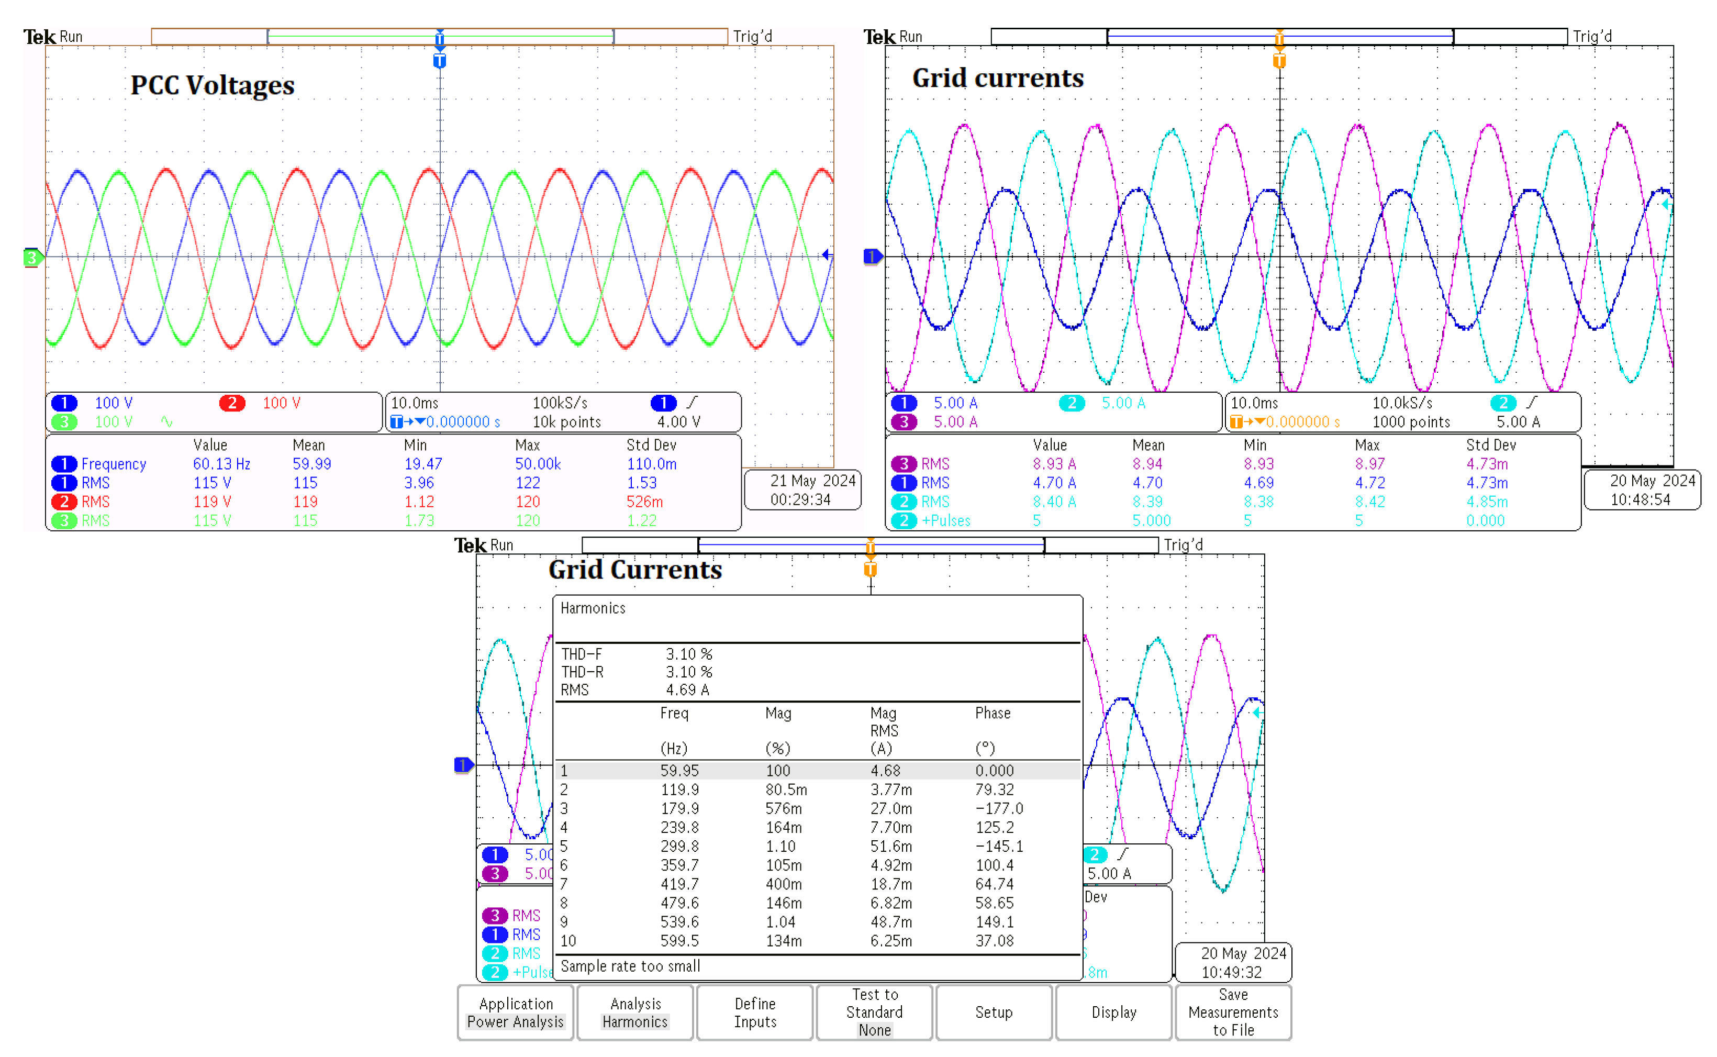
Task: Click blue trigger T marker on PCC Voltages
Action: pyautogui.click(x=440, y=61)
